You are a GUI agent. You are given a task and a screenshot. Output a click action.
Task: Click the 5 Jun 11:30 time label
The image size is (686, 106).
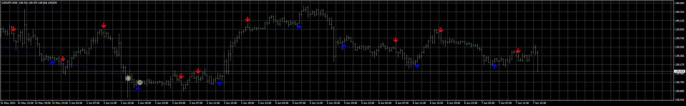click(316, 103)
